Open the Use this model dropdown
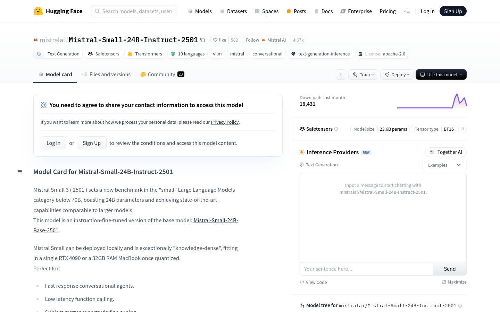 pyautogui.click(x=441, y=75)
